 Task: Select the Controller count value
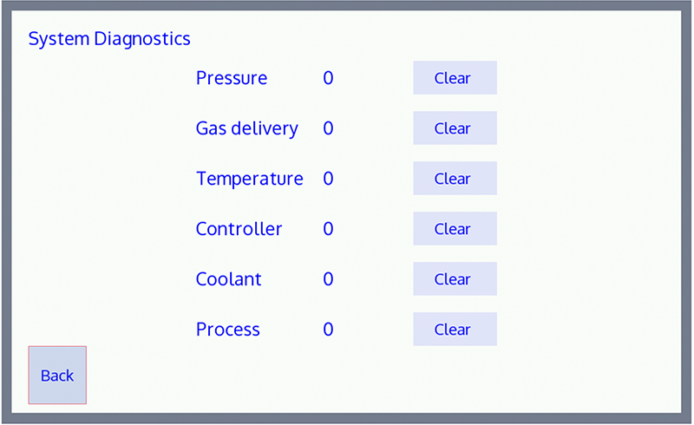(x=328, y=229)
